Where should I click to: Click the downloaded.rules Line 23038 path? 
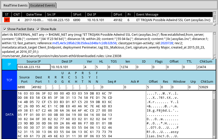(62, 56)
